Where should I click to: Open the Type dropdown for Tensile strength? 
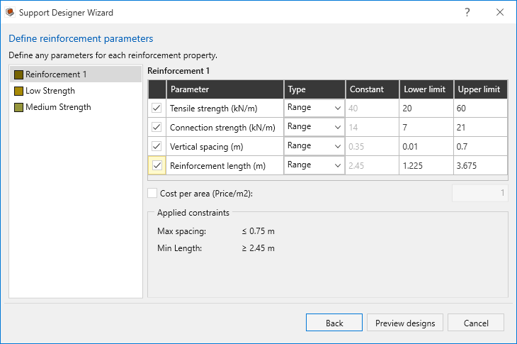[x=314, y=108]
